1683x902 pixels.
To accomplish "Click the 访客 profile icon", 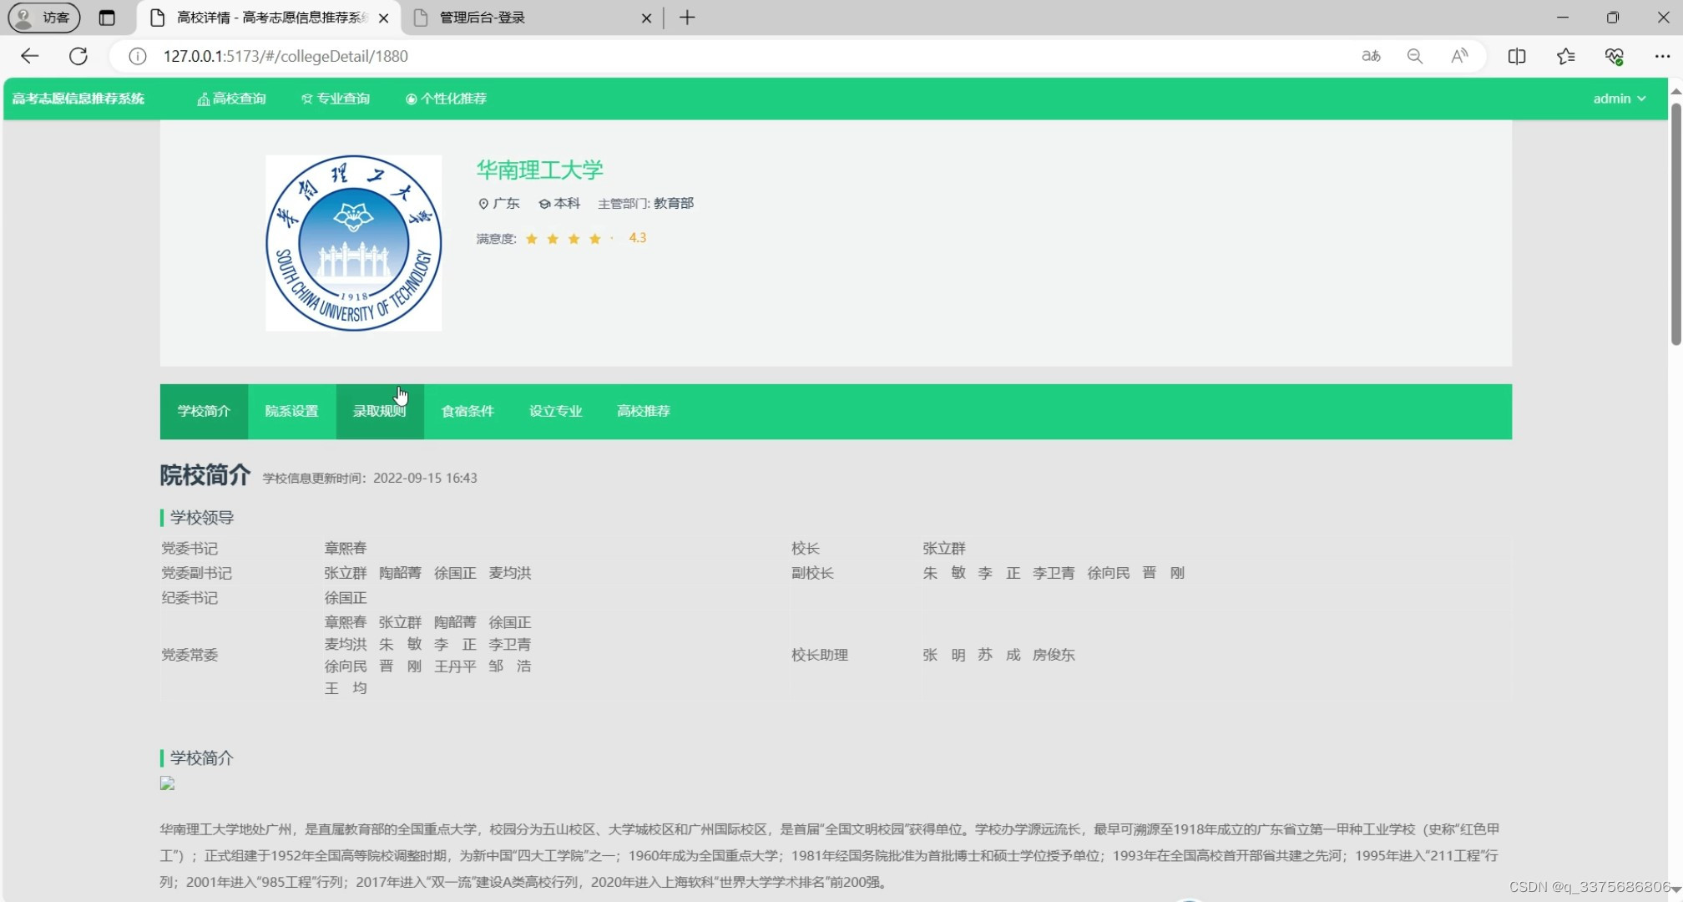I will (42, 18).
